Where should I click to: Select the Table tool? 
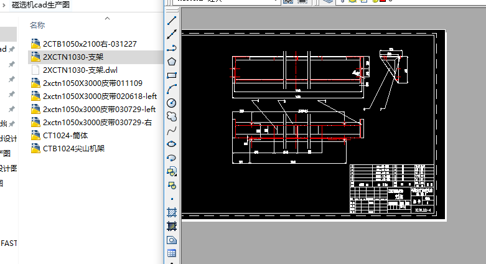pyautogui.click(x=172, y=253)
